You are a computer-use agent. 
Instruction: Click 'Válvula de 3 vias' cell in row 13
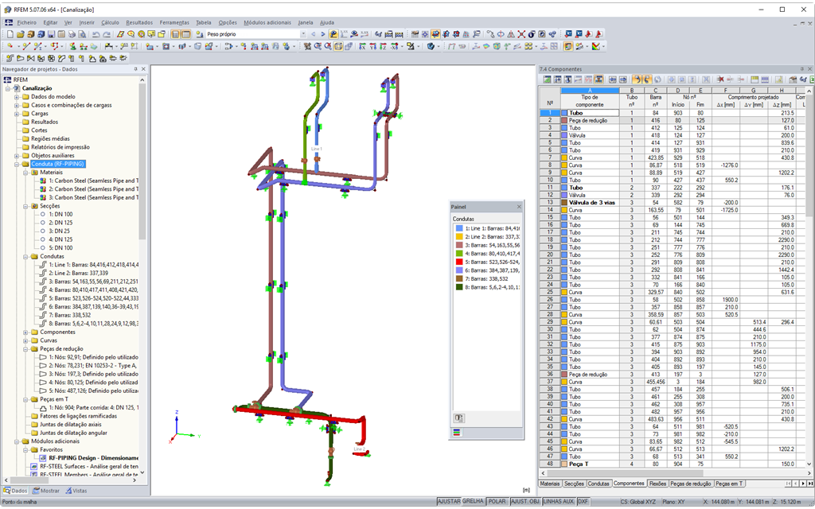(x=591, y=203)
